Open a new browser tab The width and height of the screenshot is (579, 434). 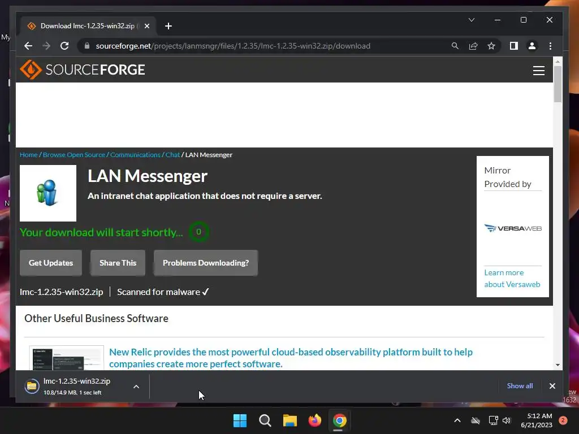coord(168,26)
